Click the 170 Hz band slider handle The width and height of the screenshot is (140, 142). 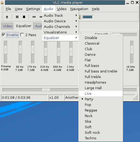click(x=33, y=50)
